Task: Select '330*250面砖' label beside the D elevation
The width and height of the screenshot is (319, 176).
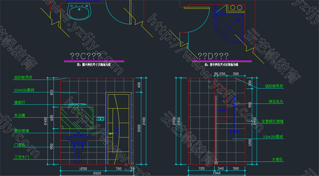Action: (x=273, y=137)
